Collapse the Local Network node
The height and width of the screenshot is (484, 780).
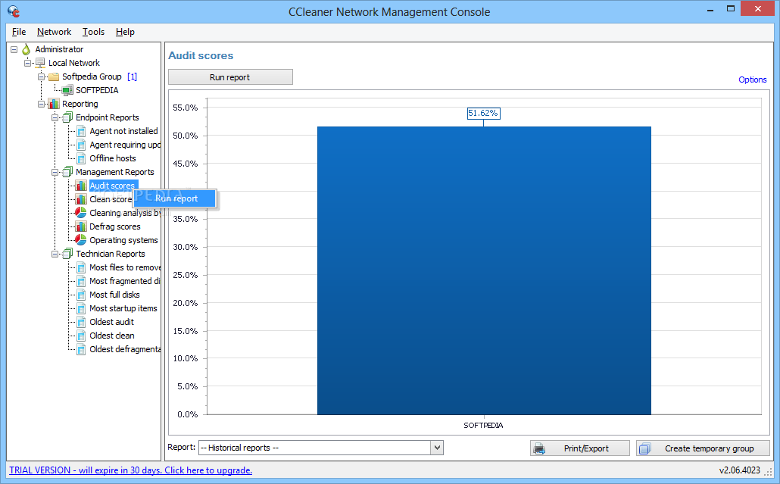pyautogui.click(x=27, y=63)
